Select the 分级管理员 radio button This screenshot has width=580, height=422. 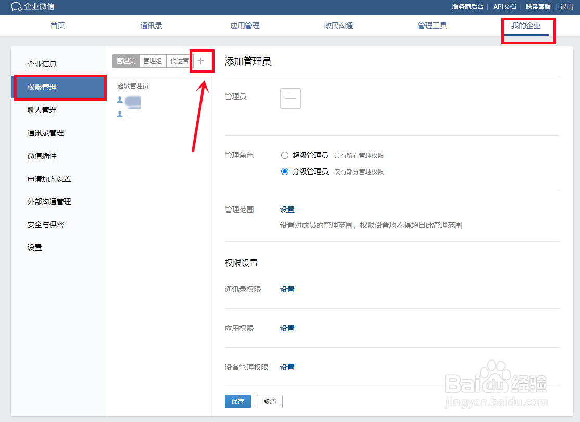point(285,172)
